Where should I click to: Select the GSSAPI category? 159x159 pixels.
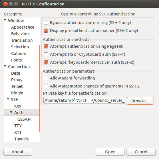coord(24,119)
